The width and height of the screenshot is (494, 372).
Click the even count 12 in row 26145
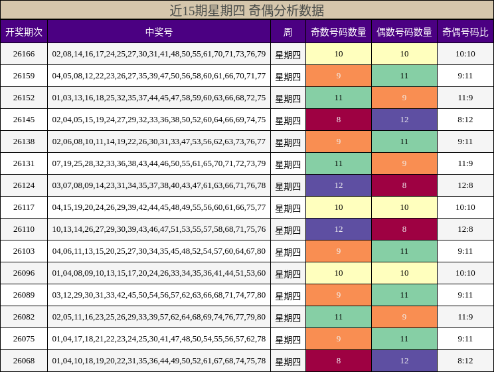coord(404,120)
